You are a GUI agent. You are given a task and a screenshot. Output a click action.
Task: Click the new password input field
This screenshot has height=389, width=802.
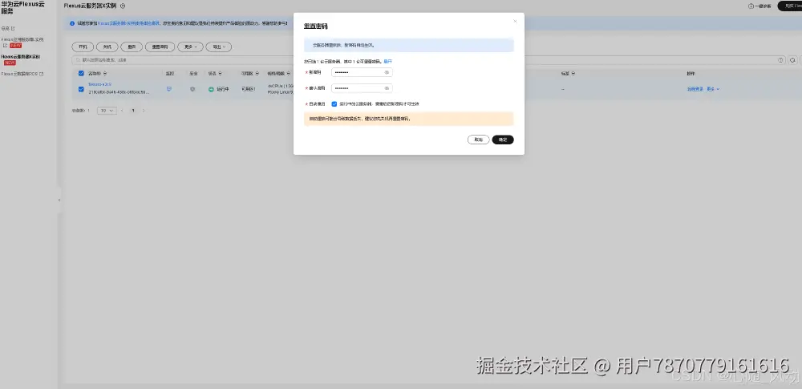click(x=362, y=73)
